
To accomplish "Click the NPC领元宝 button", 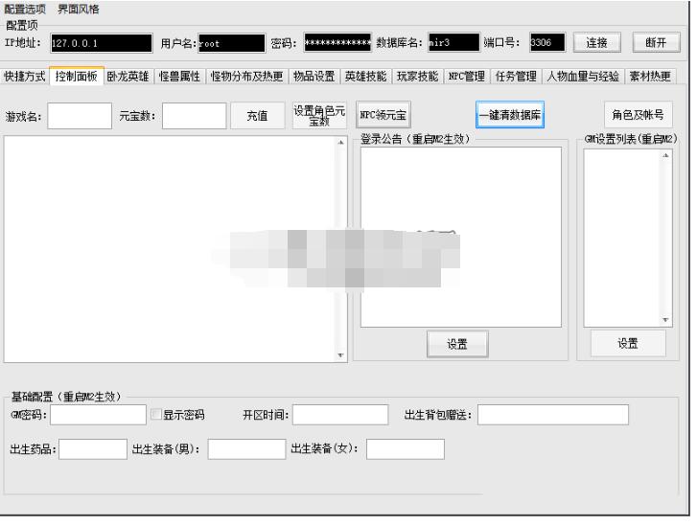I will tap(383, 115).
